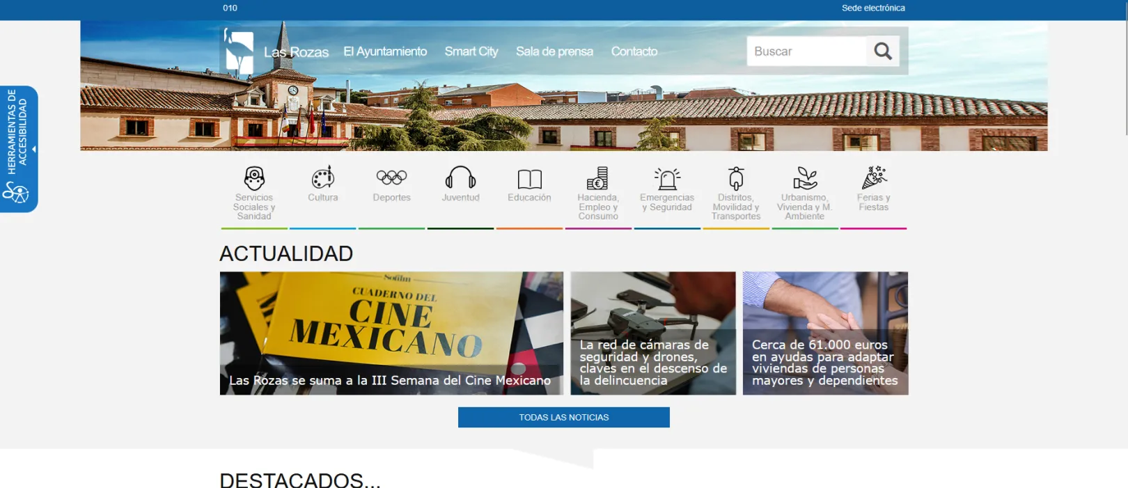Open Urbanismo, Vivienda y M. Ambiente icon
This screenshot has width=1128, height=488.
pyautogui.click(x=805, y=178)
